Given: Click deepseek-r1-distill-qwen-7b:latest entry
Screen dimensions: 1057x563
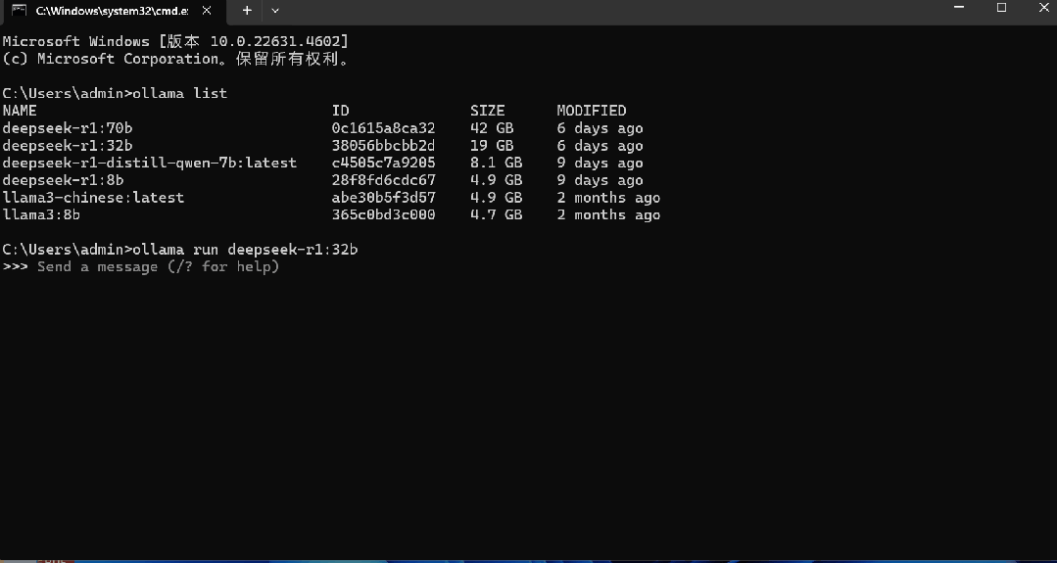Looking at the screenshot, I should (x=150, y=163).
